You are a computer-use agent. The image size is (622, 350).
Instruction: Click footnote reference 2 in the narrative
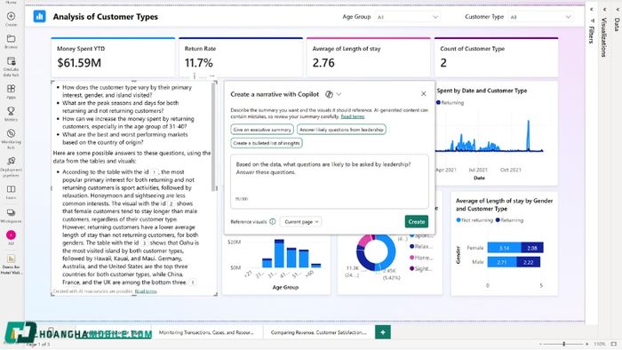171,203
